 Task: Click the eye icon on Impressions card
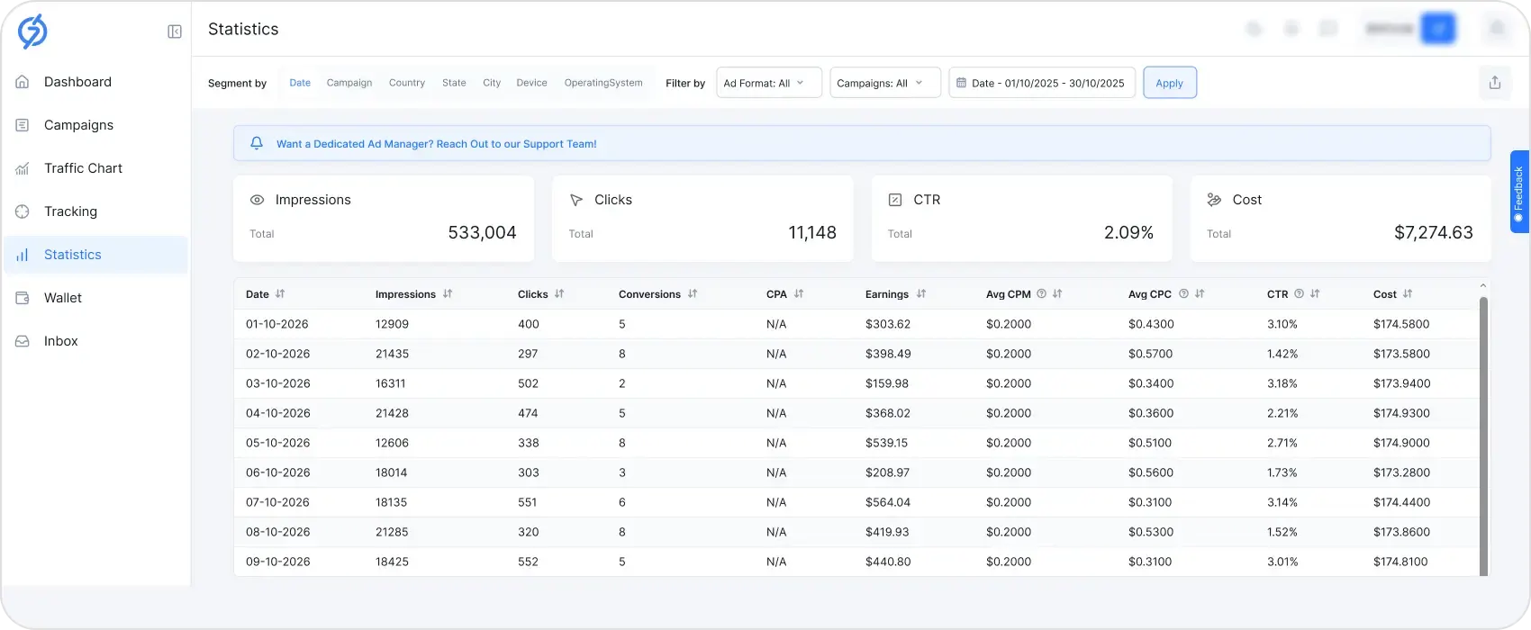pyautogui.click(x=257, y=200)
